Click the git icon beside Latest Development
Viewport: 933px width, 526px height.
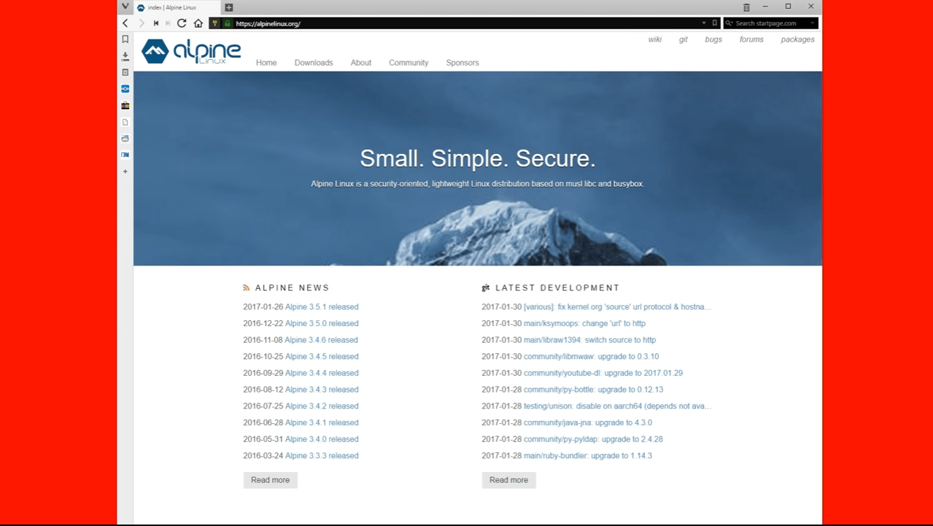[485, 287]
